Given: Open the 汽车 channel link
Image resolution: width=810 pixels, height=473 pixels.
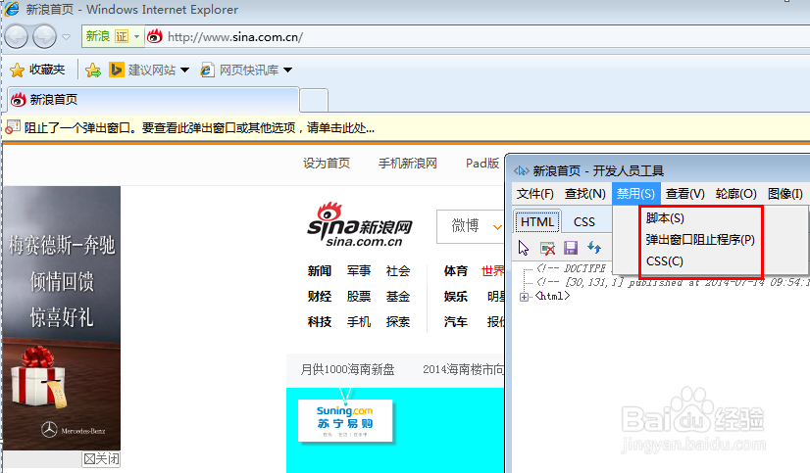Looking at the screenshot, I should pyautogui.click(x=456, y=322).
